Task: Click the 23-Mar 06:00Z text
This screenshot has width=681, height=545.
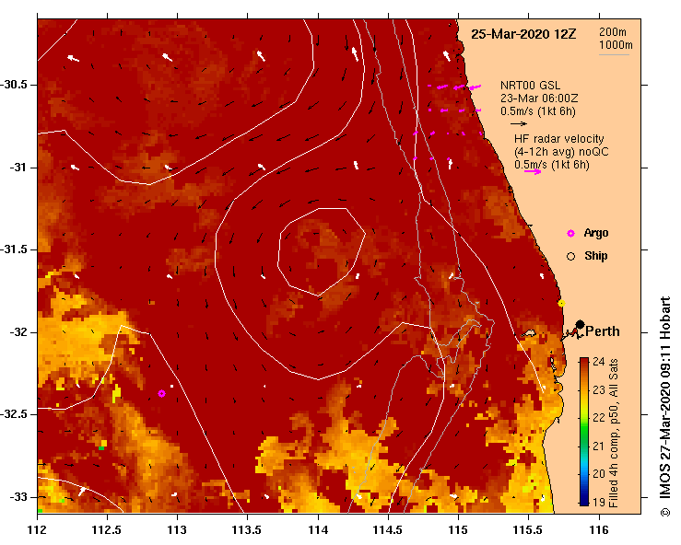Action: pos(539,99)
